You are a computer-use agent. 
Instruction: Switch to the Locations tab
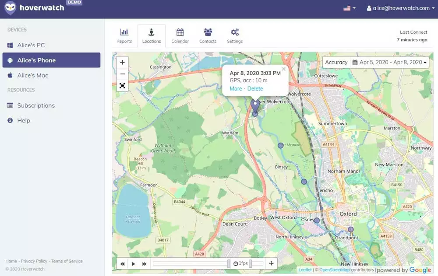[x=152, y=36]
